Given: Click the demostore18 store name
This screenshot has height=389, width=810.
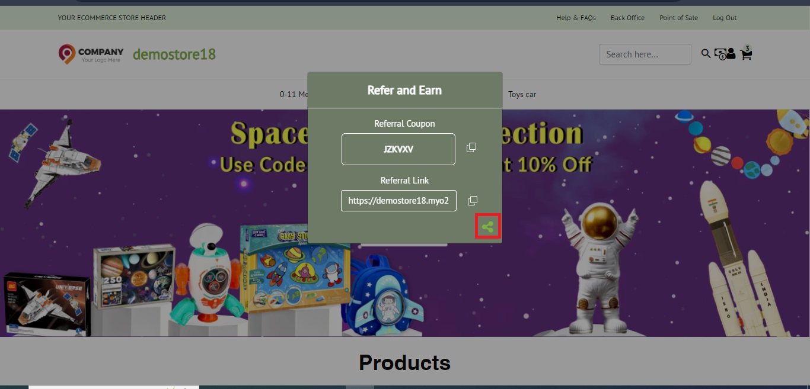Looking at the screenshot, I should [174, 54].
